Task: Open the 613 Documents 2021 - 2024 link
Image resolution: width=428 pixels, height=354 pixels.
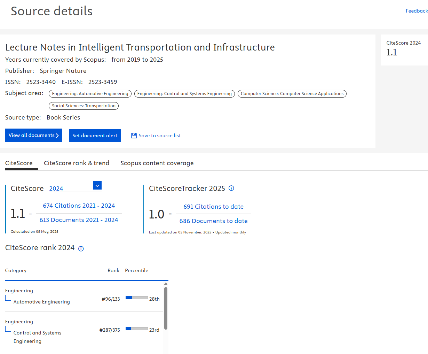Action: (x=79, y=220)
